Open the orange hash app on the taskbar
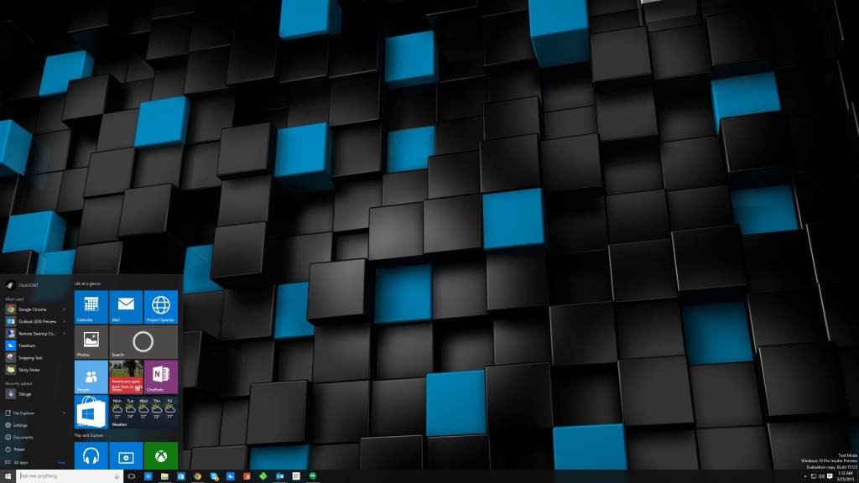The image size is (859, 483). click(247, 476)
